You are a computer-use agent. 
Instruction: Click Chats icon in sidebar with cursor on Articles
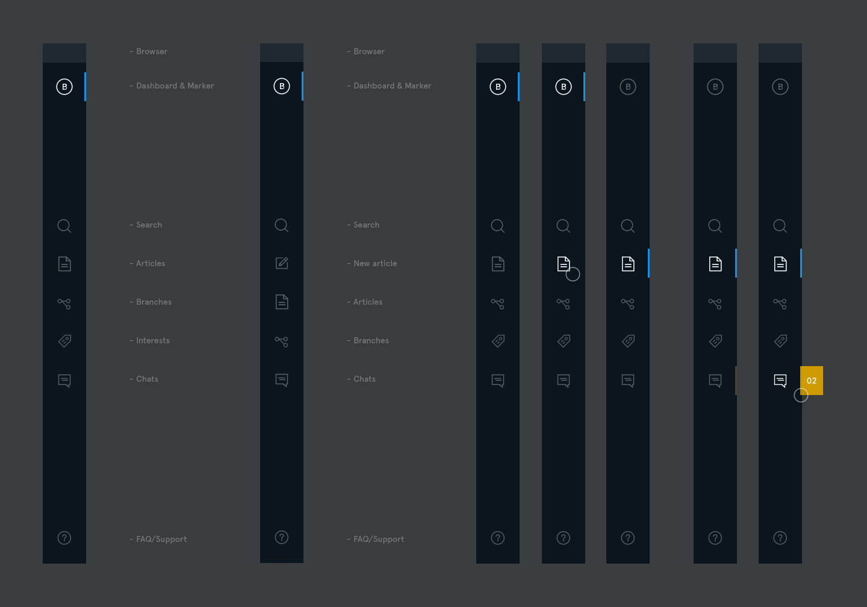click(x=564, y=381)
